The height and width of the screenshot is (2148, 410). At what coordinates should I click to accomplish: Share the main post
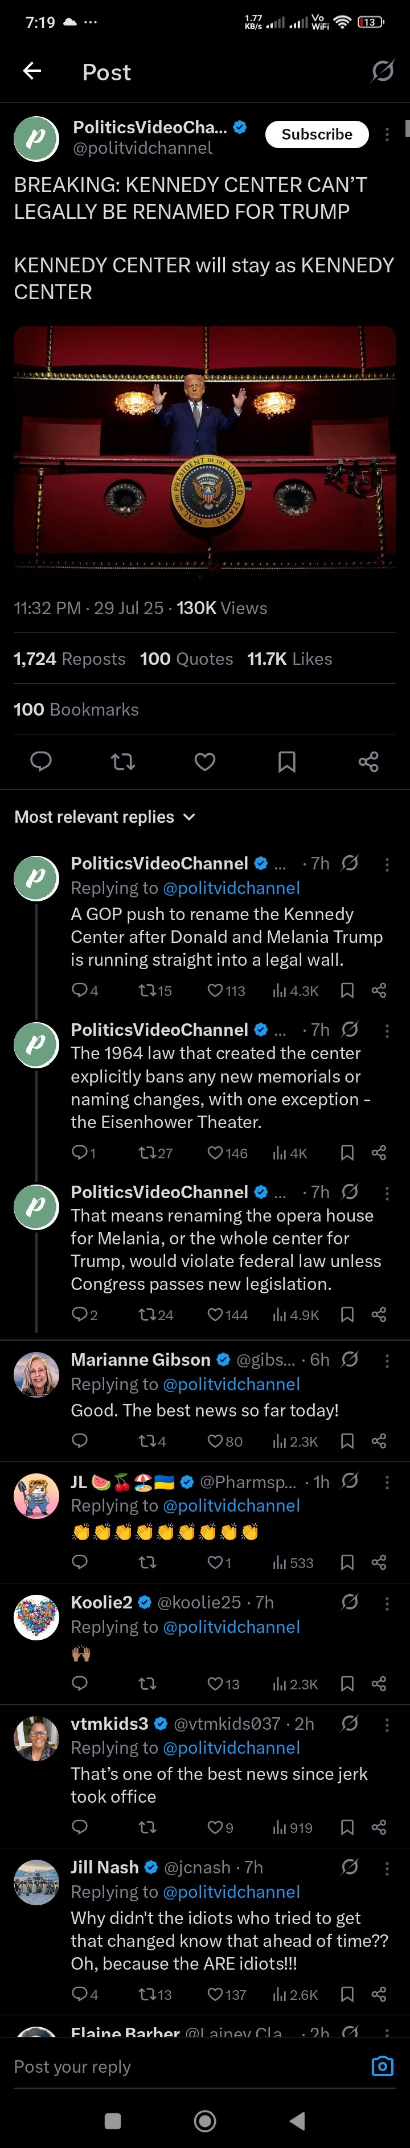click(x=368, y=761)
